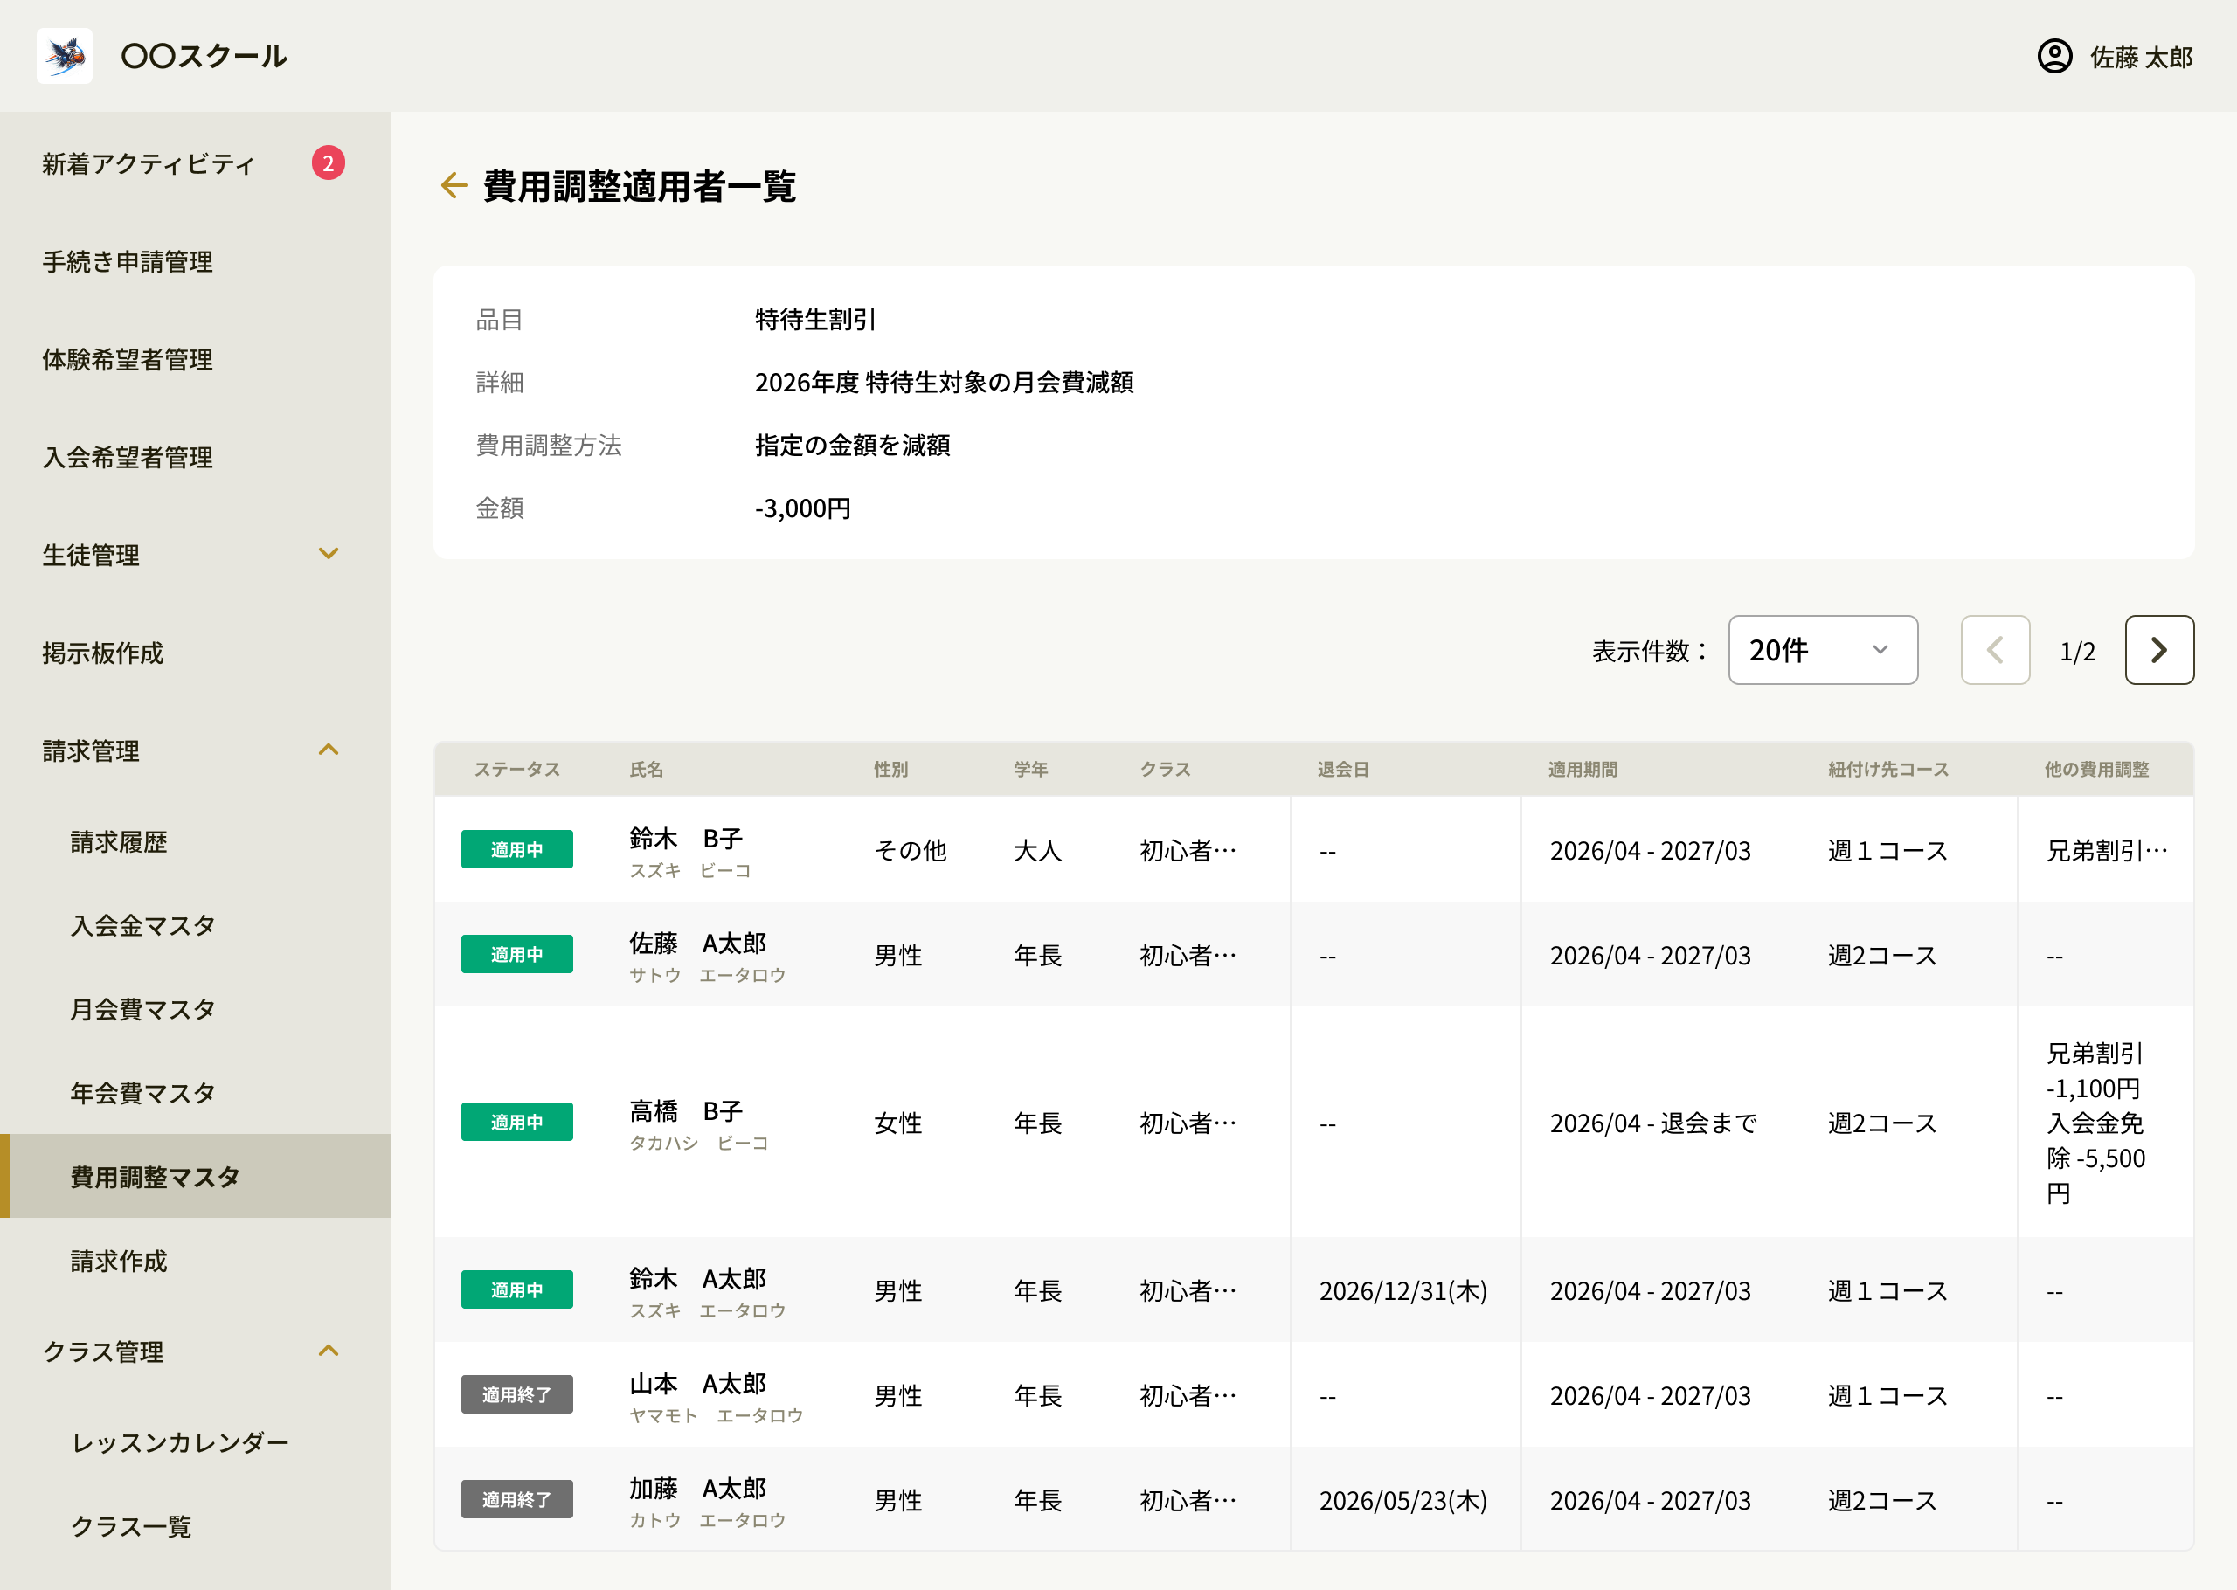2237x1590 pixels.
Task: Click 適用中 badge in 鈴木 B子 row
Action: 517,850
